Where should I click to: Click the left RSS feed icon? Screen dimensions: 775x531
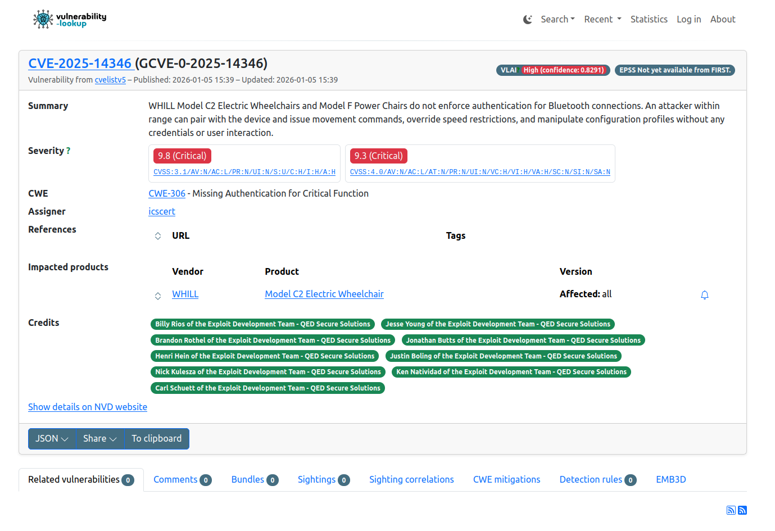731,510
